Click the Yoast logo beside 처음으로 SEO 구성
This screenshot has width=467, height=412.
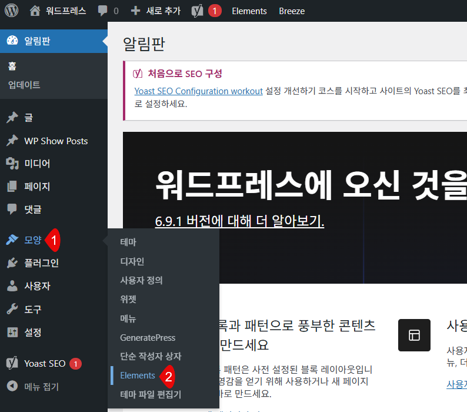tap(138, 74)
